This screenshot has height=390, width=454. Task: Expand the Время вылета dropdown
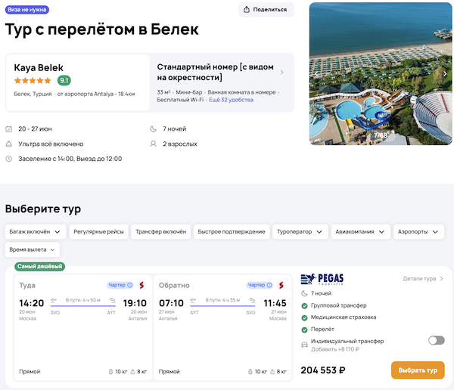[33, 249]
